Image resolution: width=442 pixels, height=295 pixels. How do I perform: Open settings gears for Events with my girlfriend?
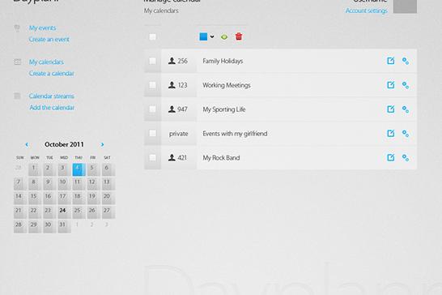coord(406,134)
